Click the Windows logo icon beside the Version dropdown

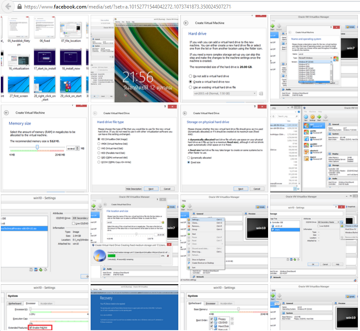click(336, 59)
